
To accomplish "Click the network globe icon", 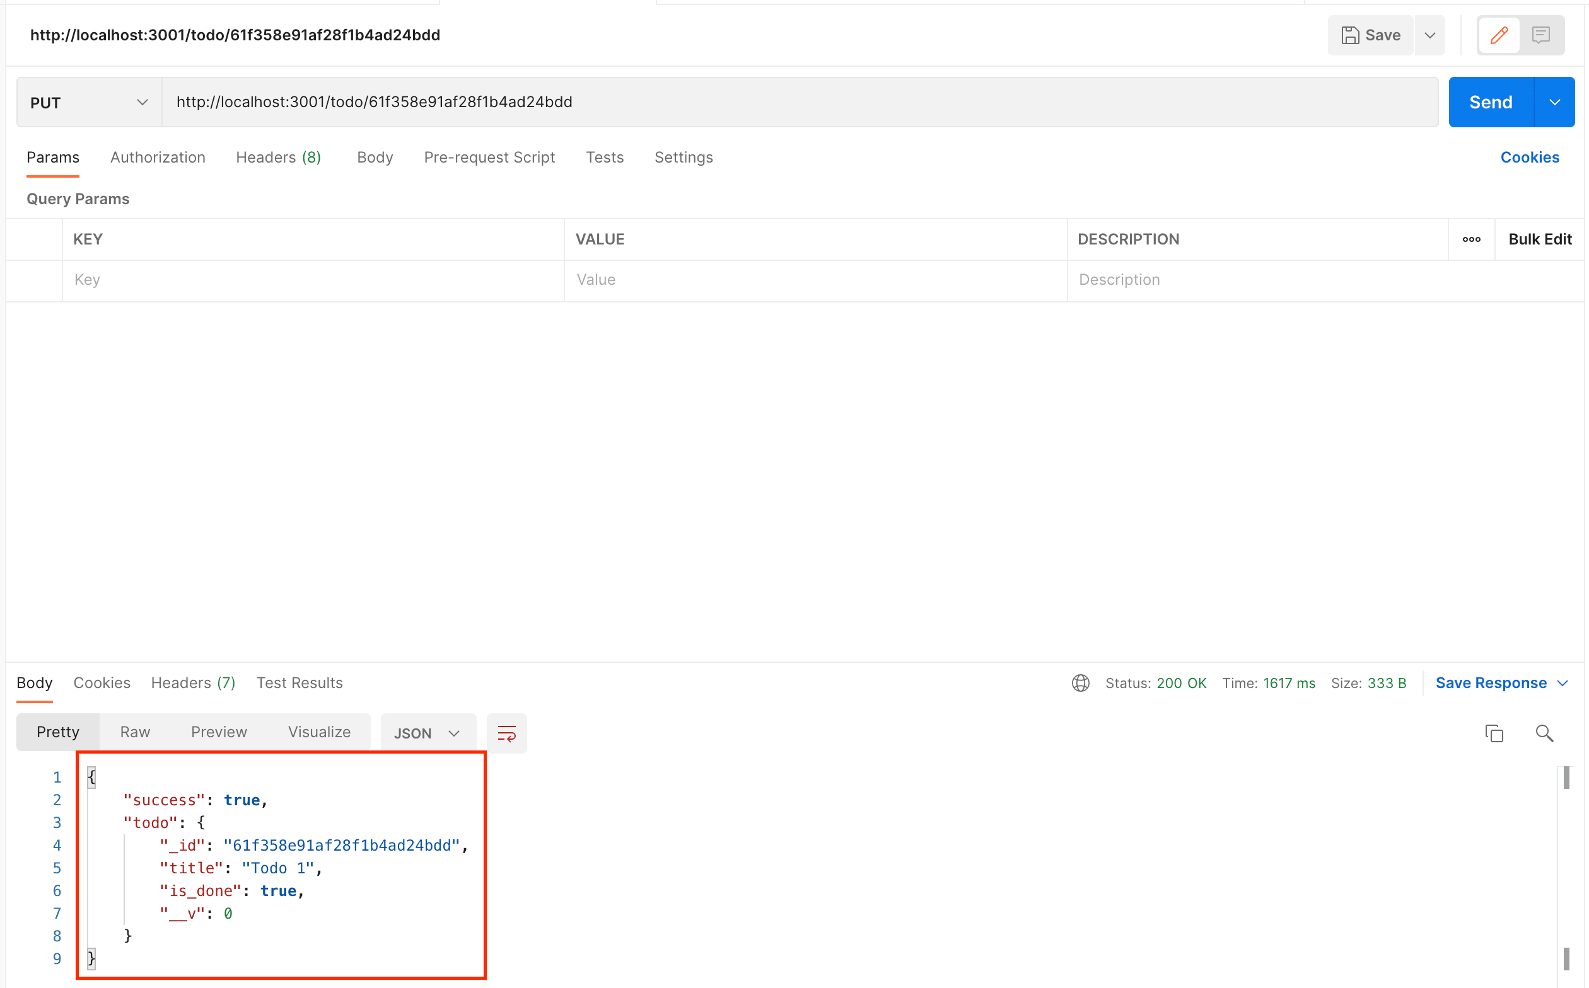I will point(1080,683).
